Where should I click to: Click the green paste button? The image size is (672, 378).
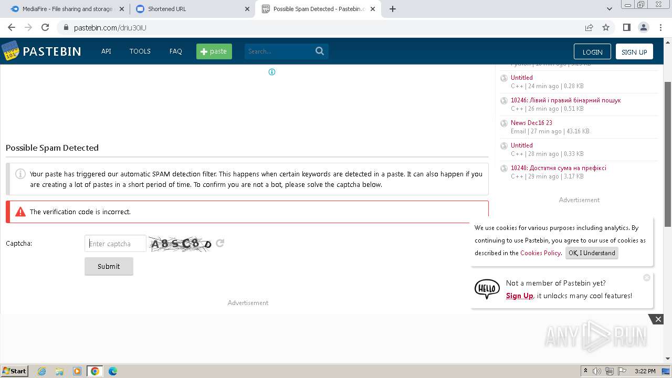click(x=214, y=51)
